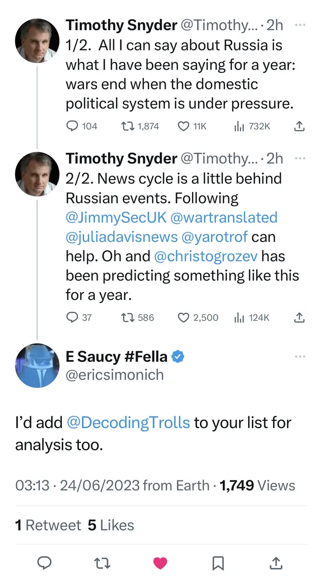This screenshot has height=576, width=322.
Task: Bookmark the E Saucy #Fella tweet
Action: (x=218, y=563)
